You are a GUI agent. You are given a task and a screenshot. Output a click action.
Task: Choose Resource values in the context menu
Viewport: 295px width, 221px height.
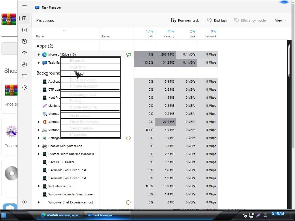coord(91,80)
